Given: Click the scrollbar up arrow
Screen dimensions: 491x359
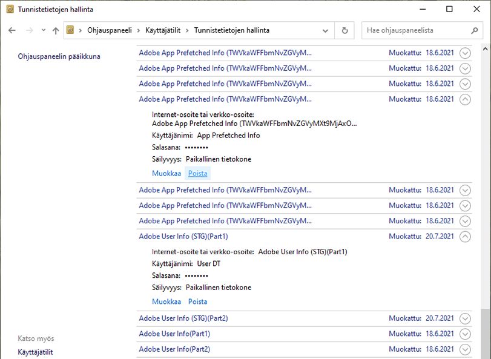Looking at the screenshot, I should pyautogui.click(x=485, y=49).
